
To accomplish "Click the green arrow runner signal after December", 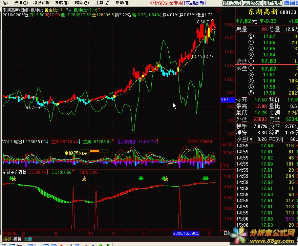I will pos(165,178).
